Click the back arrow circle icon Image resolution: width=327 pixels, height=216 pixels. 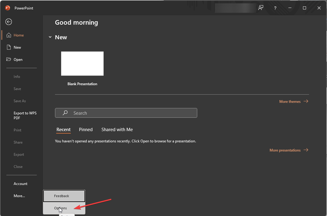9,22
